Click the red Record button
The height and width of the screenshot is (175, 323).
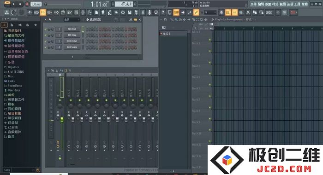tap(27, 4)
